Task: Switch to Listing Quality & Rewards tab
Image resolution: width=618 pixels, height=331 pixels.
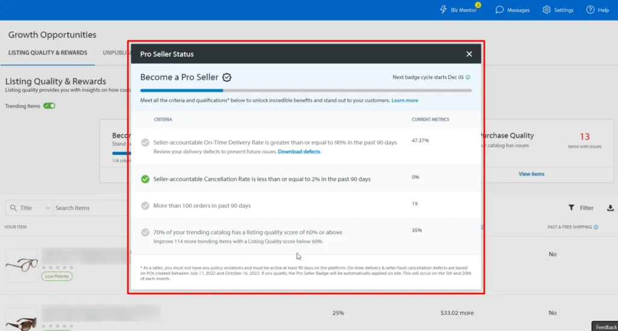Action: click(48, 53)
